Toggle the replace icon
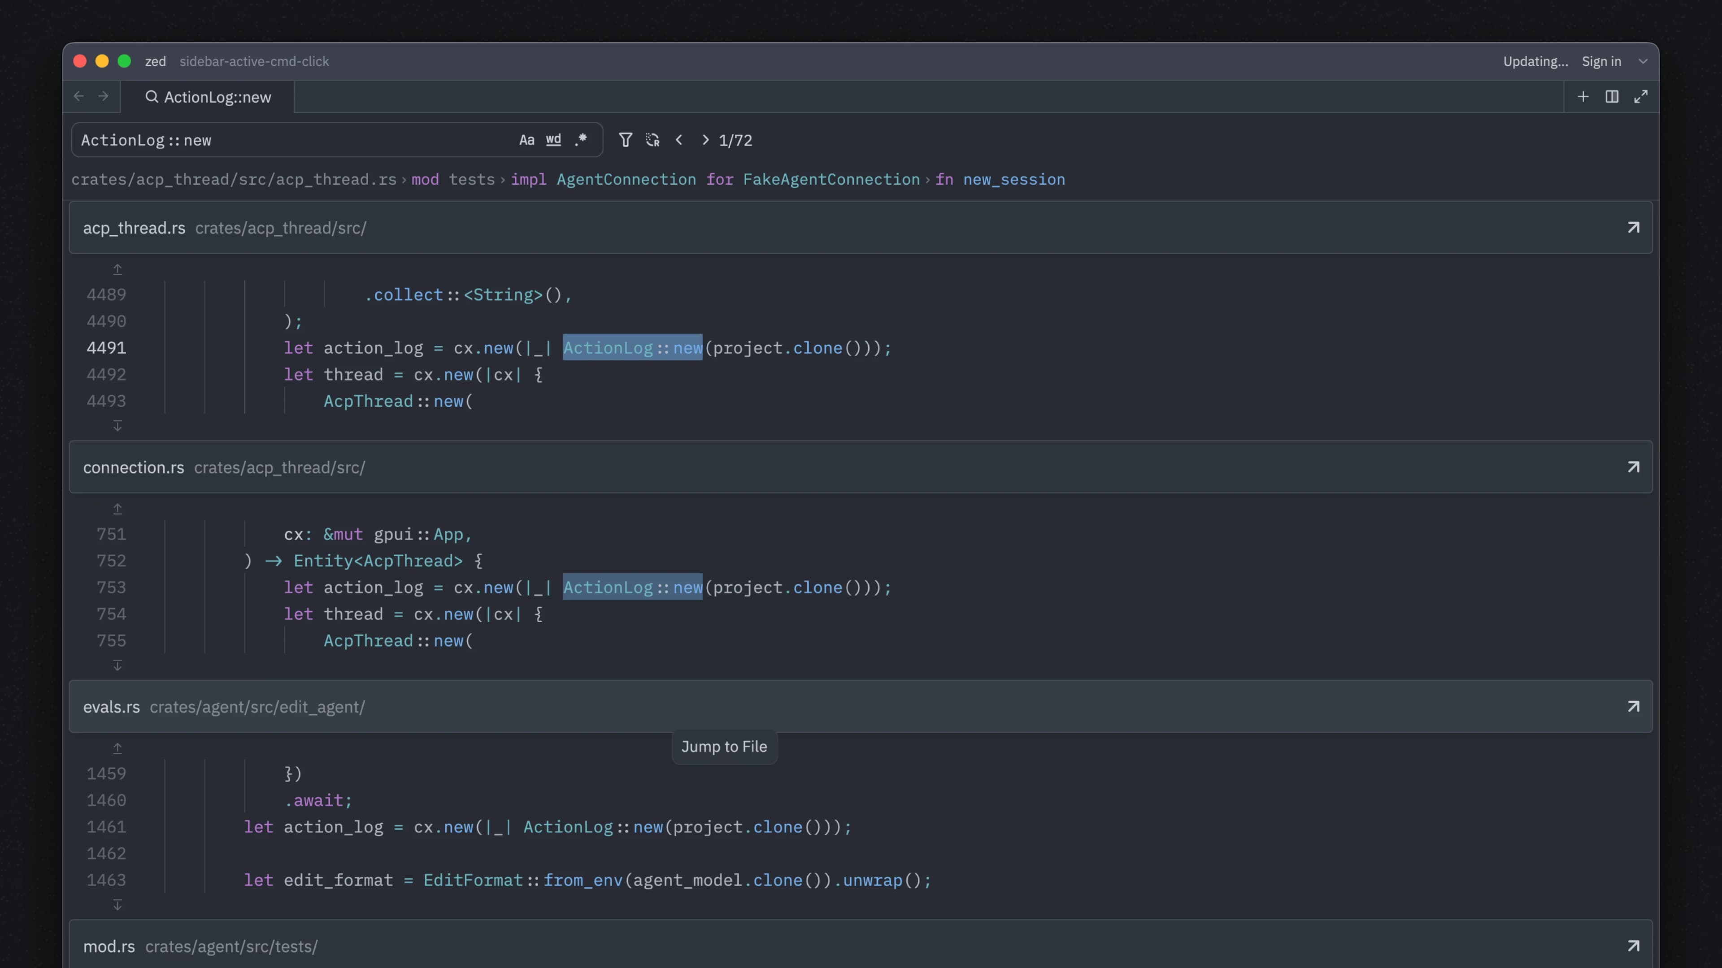Viewport: 1722px width, 968px height. (x=652, y=140)
